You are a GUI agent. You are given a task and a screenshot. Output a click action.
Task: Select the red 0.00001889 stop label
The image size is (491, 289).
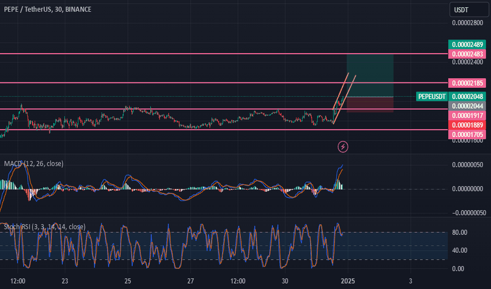[467, 125]
